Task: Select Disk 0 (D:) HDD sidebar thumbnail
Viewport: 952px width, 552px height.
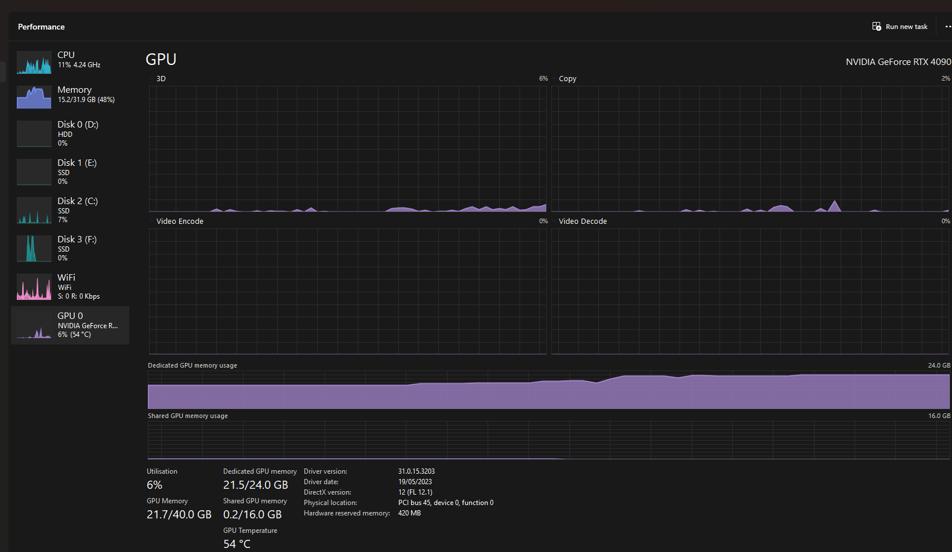Action: 34,133
